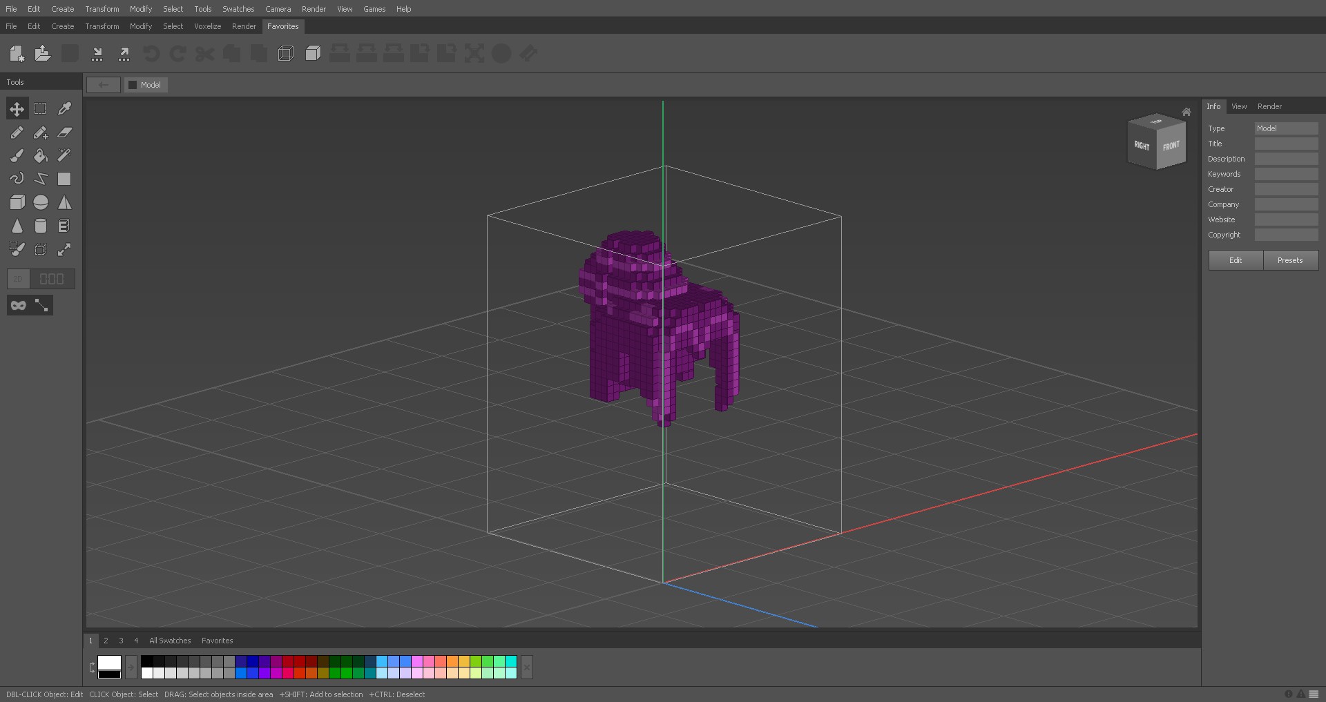This screenshot has width=1326, height=702.
Task: Click the Cut scissors icon in the toolbar
Action: (204, 54)
